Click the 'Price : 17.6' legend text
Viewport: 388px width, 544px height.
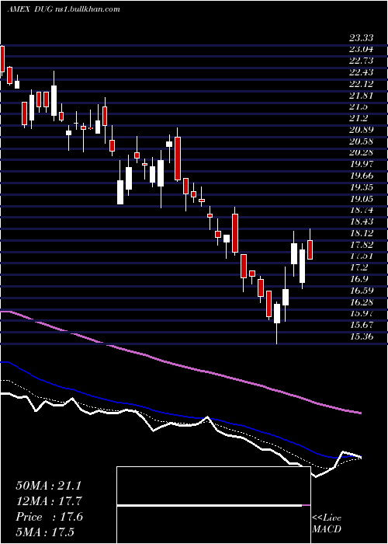tap(49, 517)
